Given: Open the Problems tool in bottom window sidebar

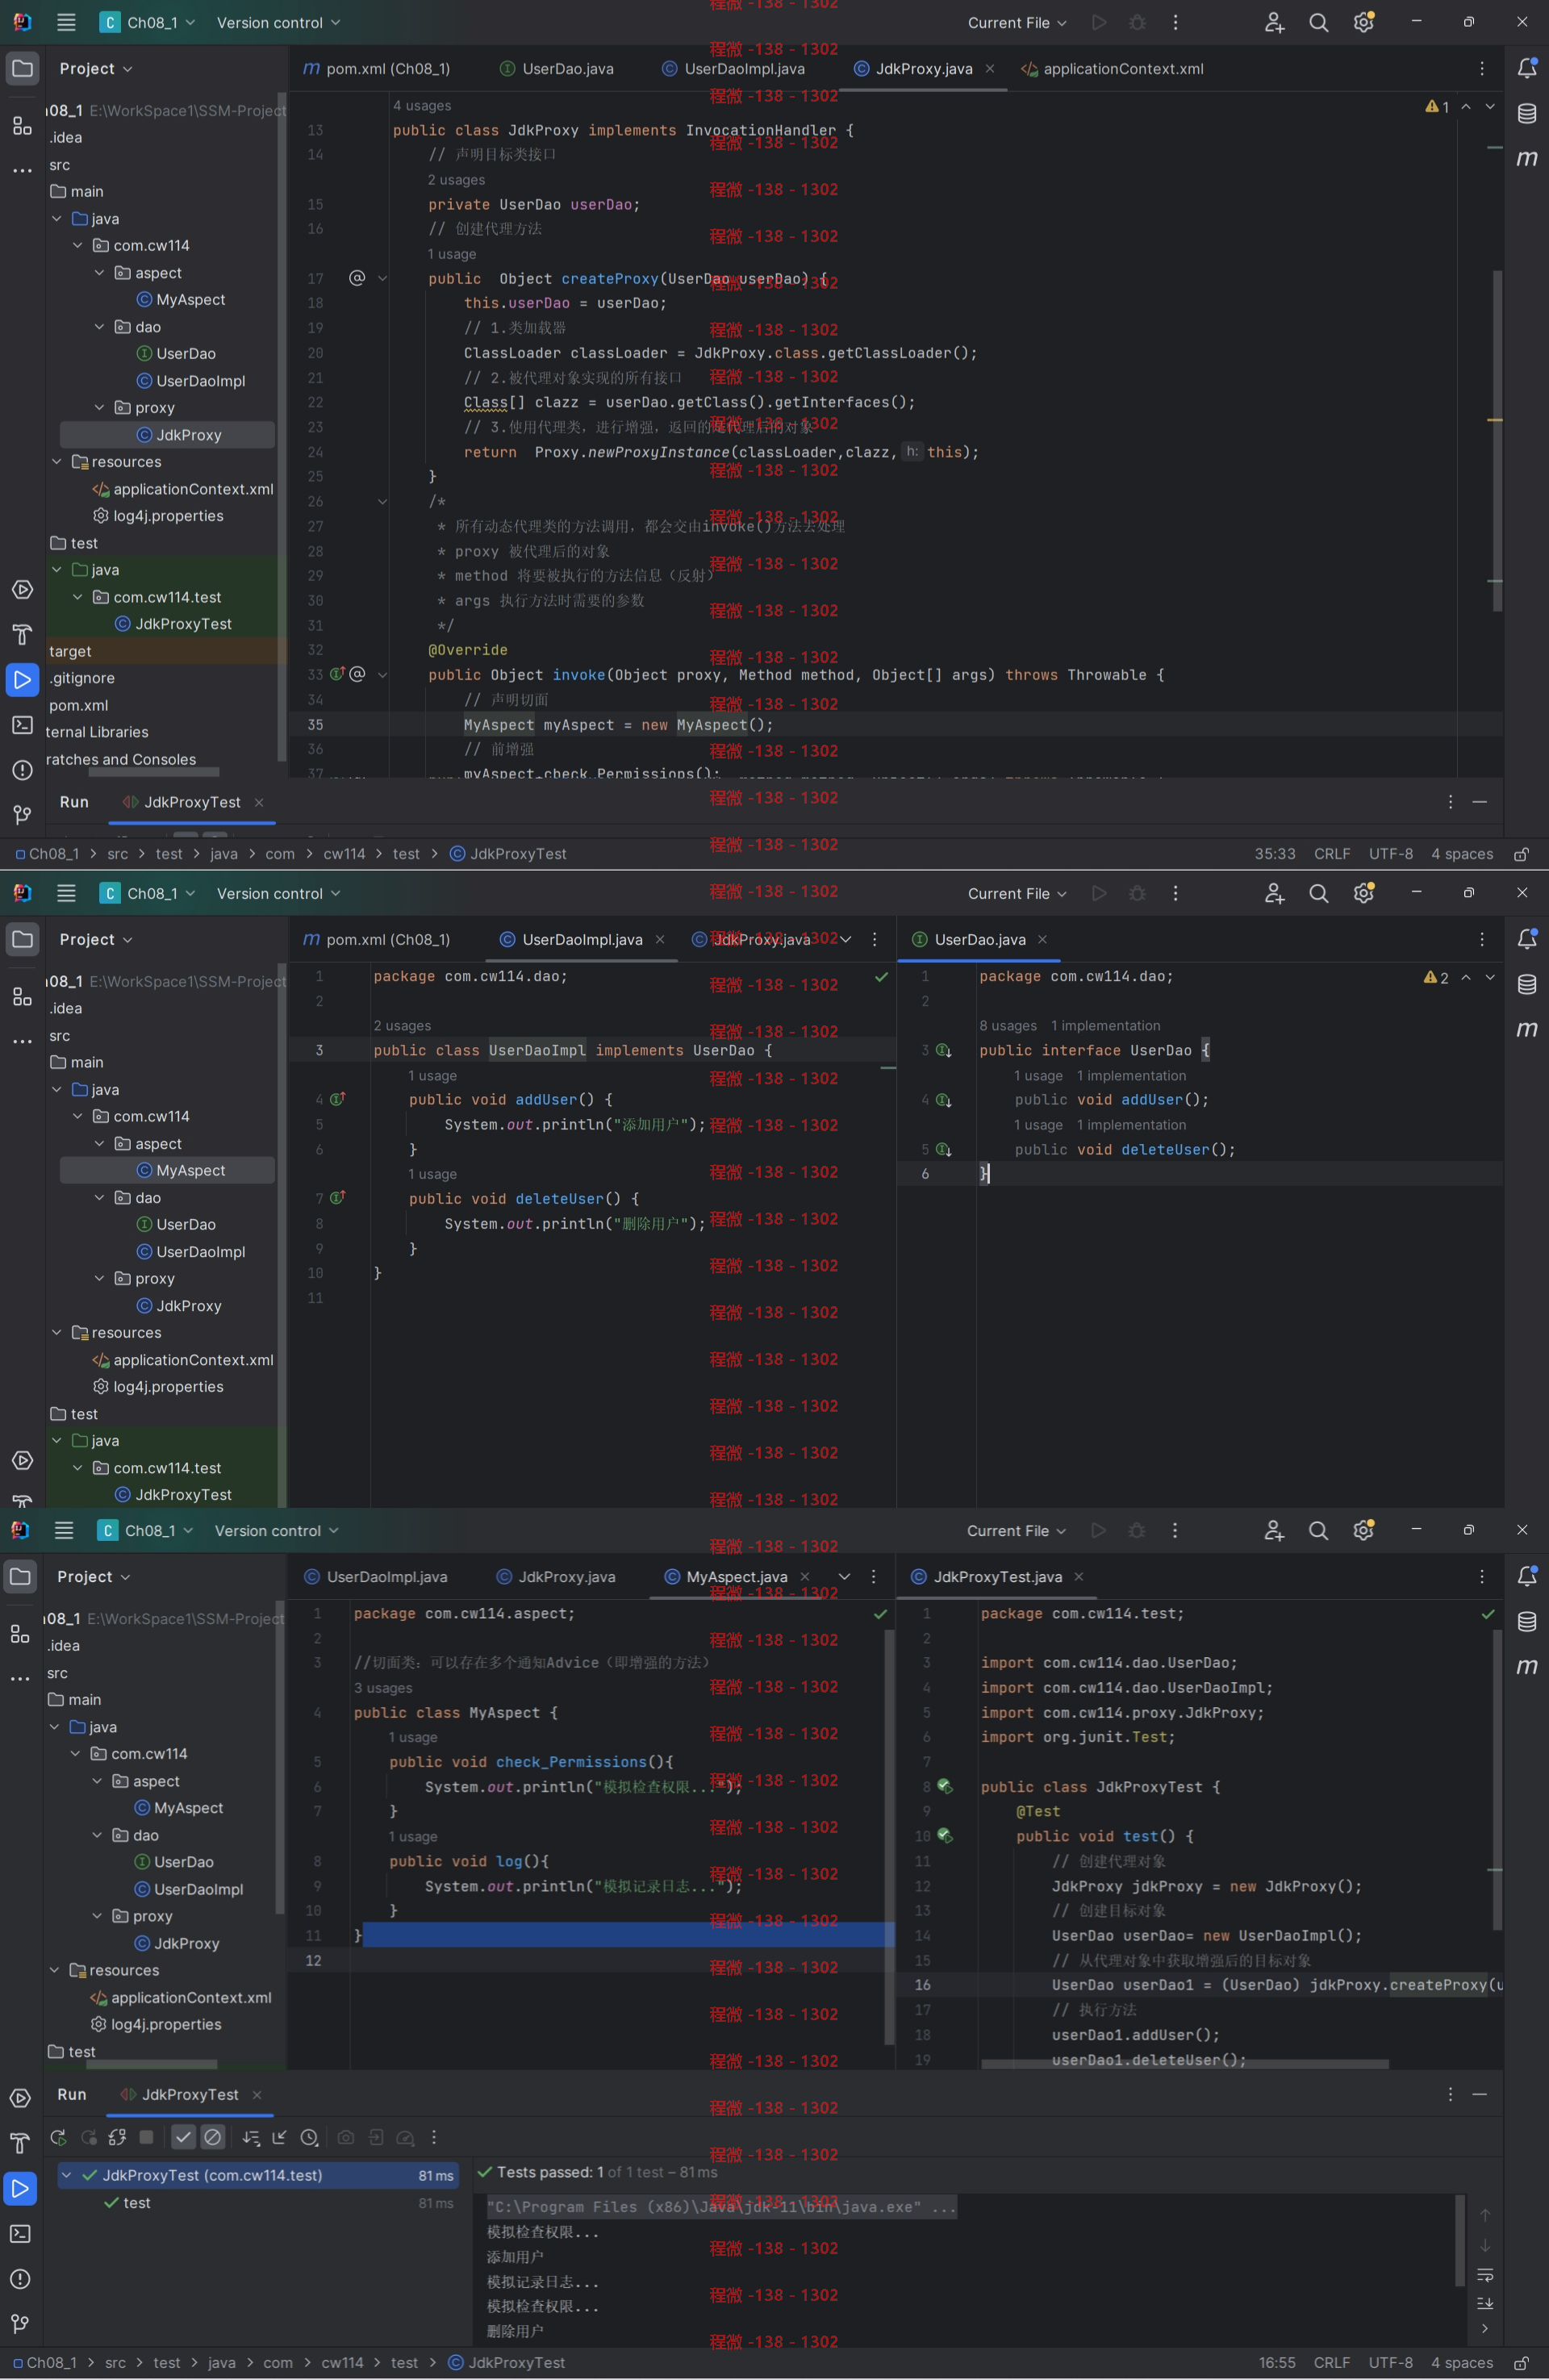Looking at the screenshot, I should (20, 2279).
